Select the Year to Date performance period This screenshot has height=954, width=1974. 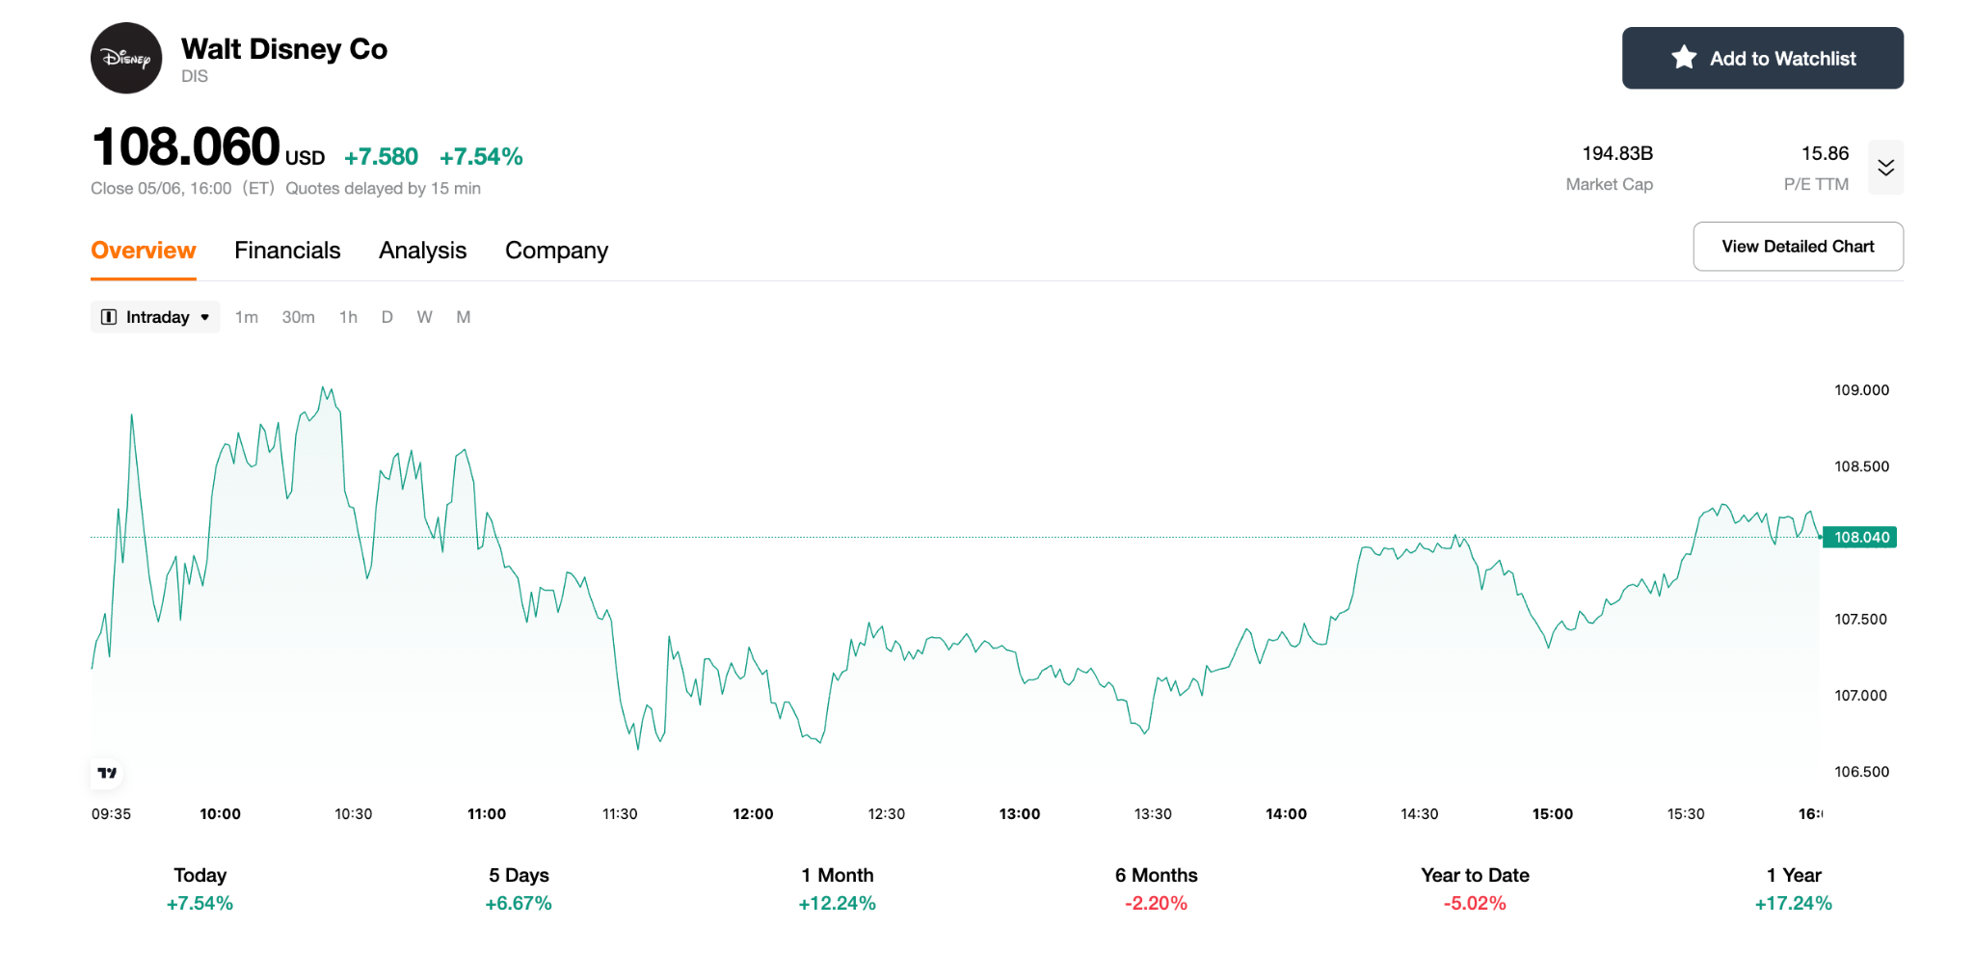(1475, 888)
